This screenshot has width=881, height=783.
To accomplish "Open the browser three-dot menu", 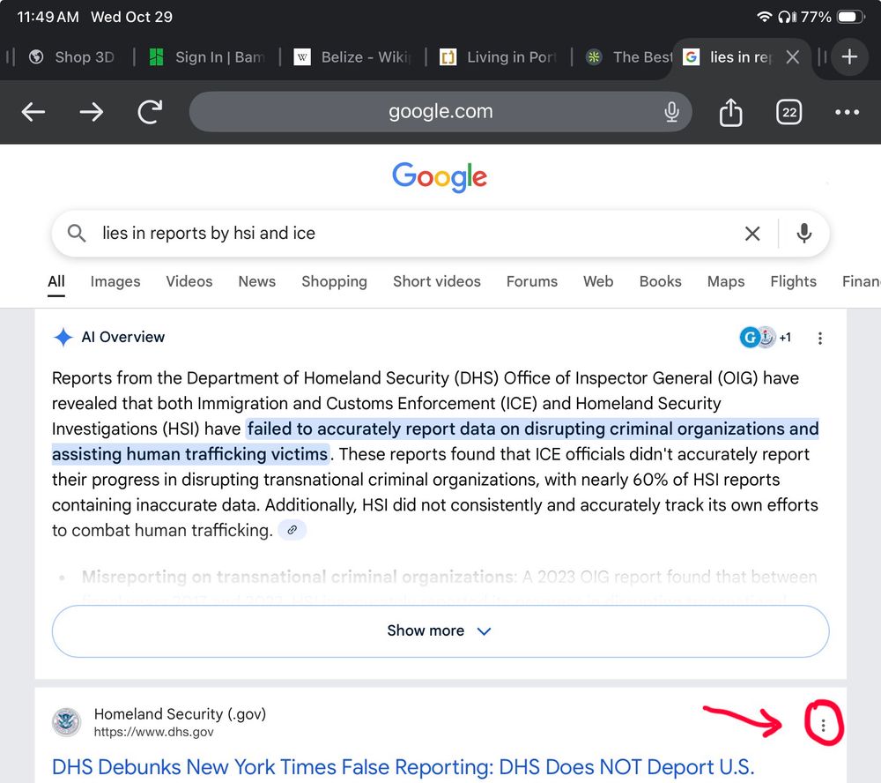I will (847, 112).
